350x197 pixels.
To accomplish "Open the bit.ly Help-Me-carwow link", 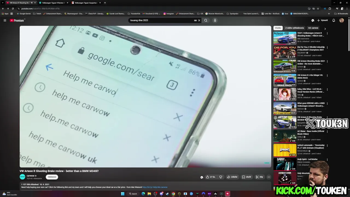I will [155, 187].
